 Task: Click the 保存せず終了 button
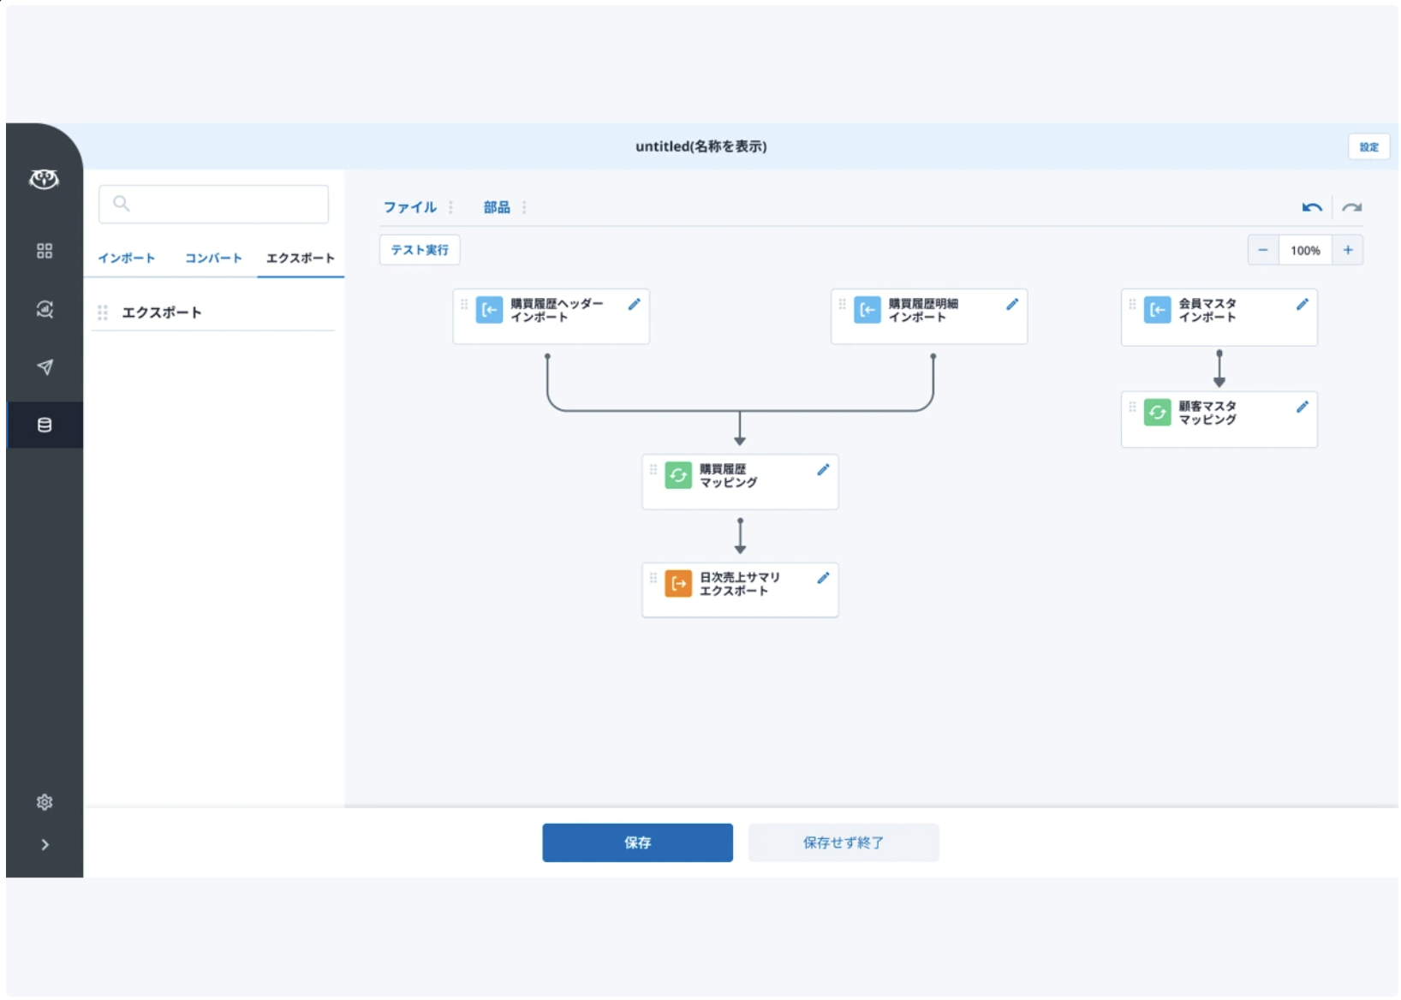coord(843,842)
